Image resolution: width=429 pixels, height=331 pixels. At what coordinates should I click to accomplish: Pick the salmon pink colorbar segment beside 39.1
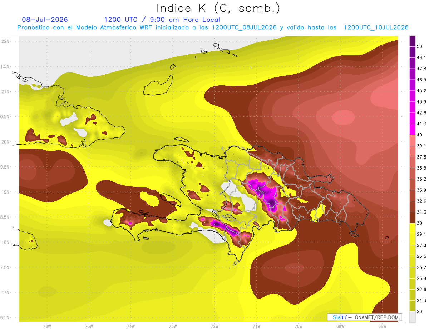[412, 140]
